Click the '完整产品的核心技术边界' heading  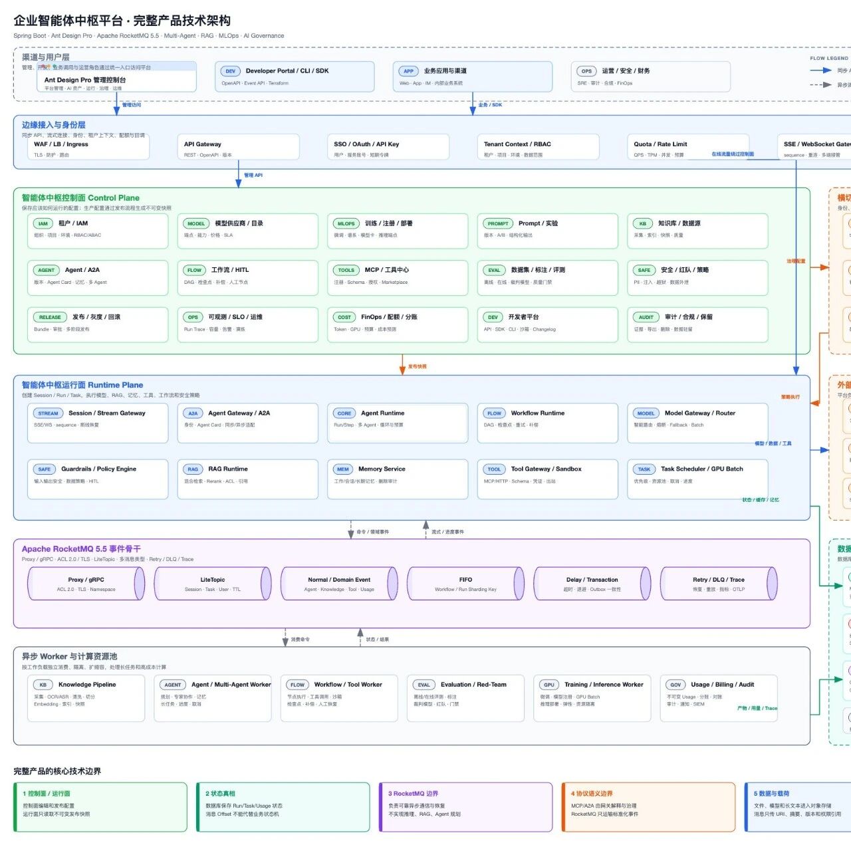pos(57,771)
